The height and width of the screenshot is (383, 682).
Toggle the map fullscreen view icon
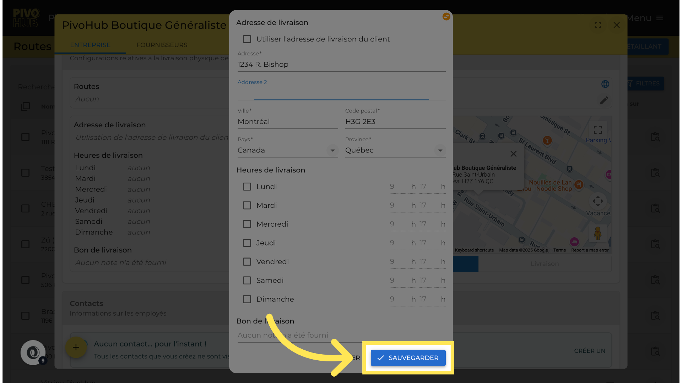(x=598, y=129)
